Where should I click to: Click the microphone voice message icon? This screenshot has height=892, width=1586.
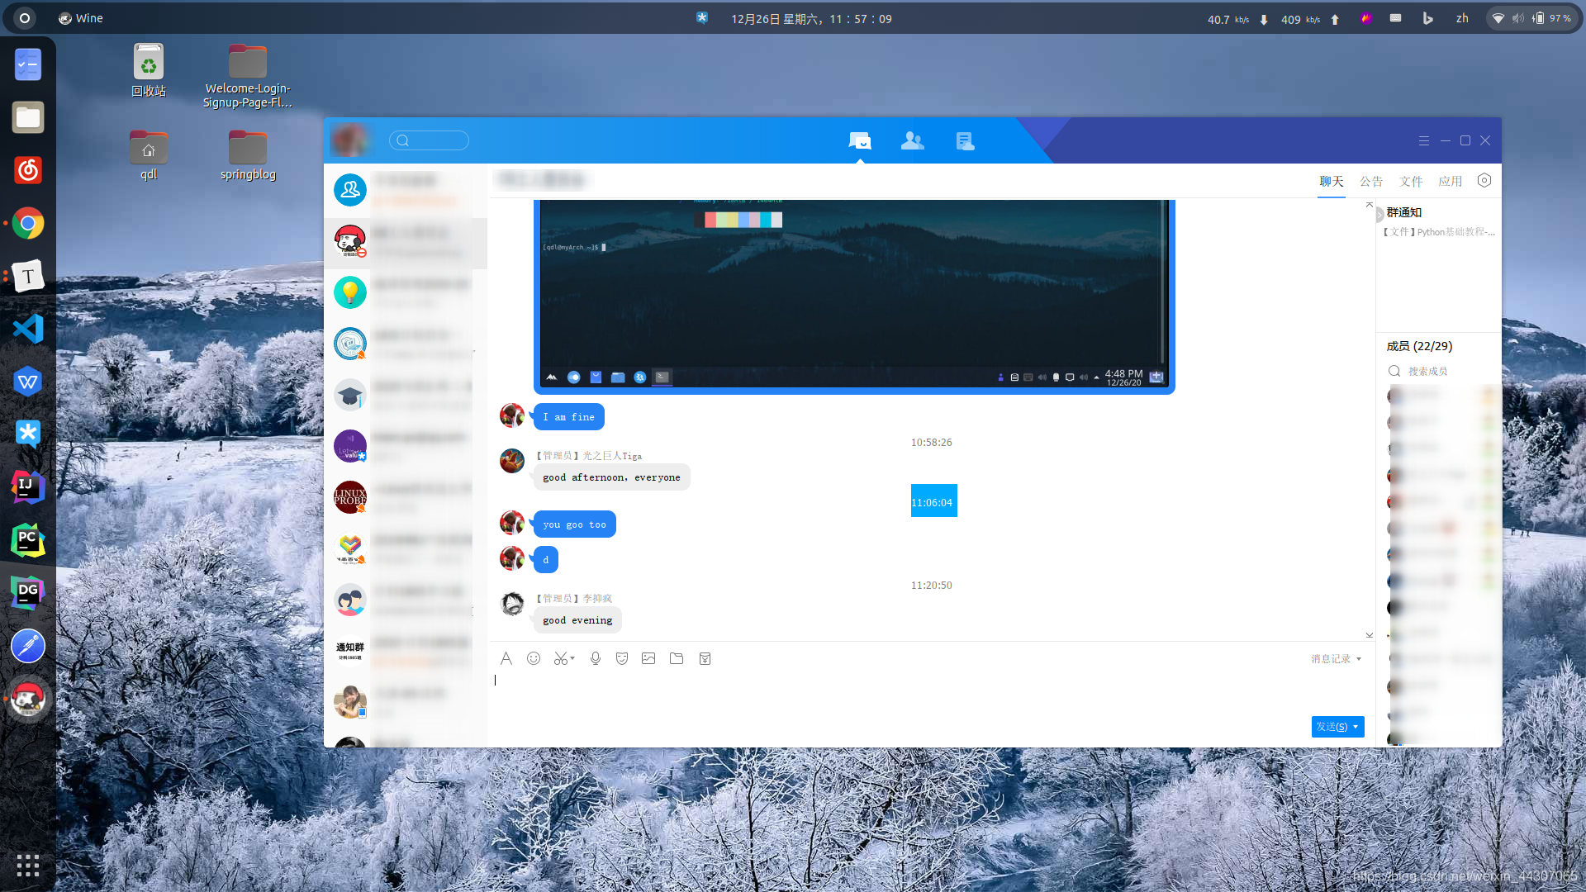click(x=595, y=658)
